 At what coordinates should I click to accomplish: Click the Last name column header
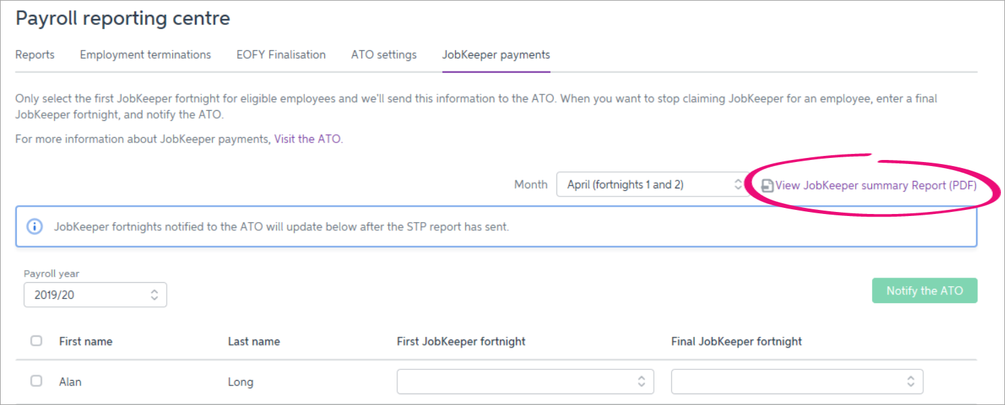coord(254,342)
